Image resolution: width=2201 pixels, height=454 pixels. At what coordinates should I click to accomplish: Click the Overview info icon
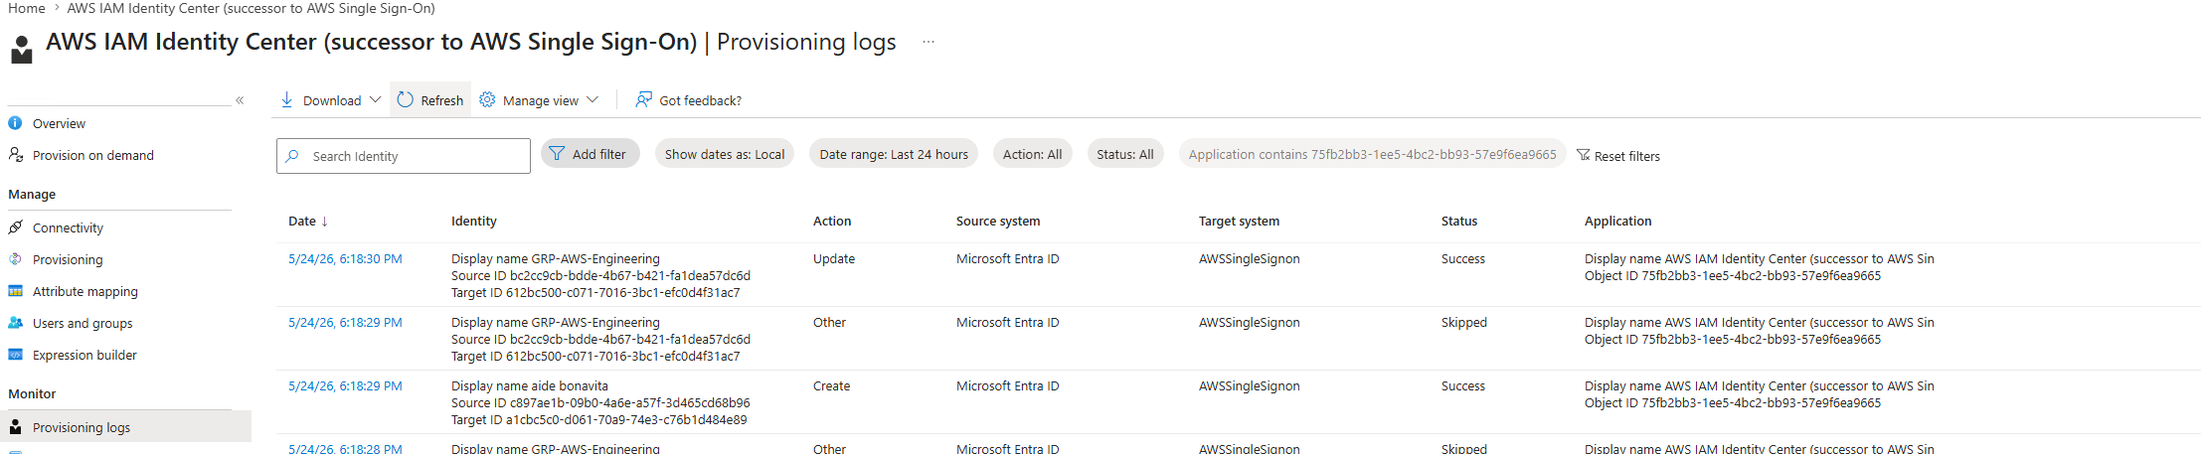15,123
